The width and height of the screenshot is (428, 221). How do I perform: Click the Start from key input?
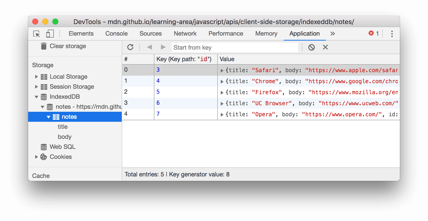(x=235, y=47)
